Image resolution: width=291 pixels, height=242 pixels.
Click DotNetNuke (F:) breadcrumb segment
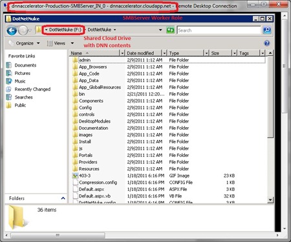[65, 30]
